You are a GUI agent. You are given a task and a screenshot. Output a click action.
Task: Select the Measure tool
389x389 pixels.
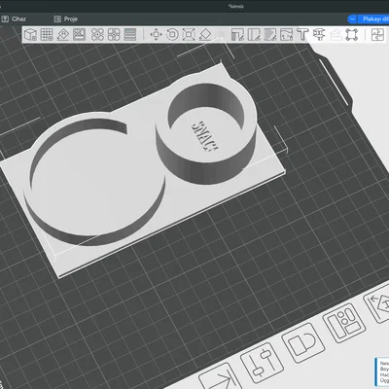pos(319,34)
